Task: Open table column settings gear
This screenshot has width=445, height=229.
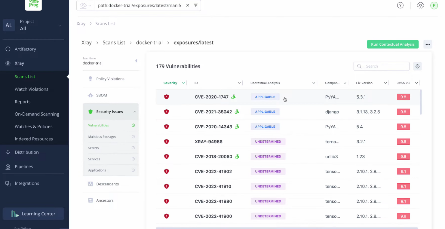Action: (417, 66)
